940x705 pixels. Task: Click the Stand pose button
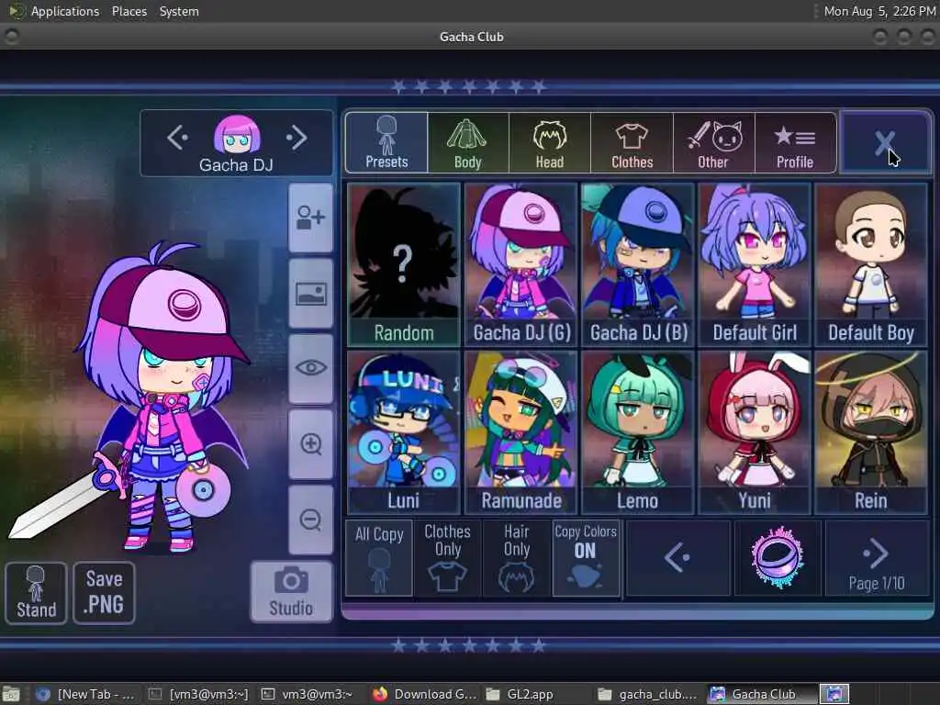(x=36, y=593)
